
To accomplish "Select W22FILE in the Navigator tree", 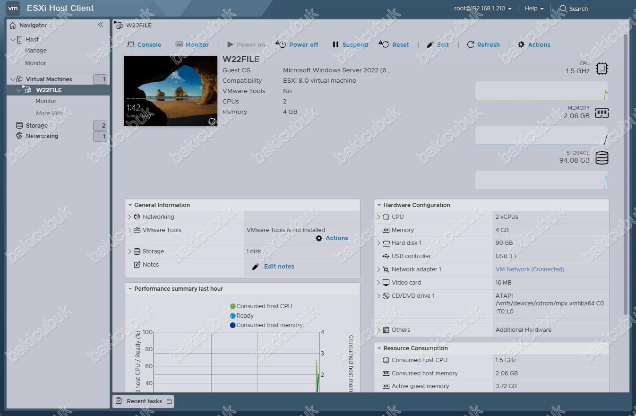I will pos(49,90).
